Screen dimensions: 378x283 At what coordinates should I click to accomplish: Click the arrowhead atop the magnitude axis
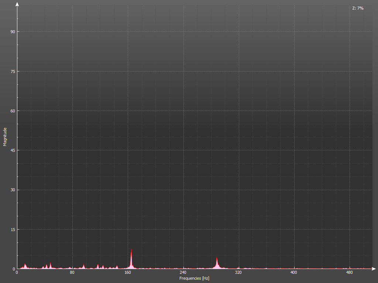17,4
